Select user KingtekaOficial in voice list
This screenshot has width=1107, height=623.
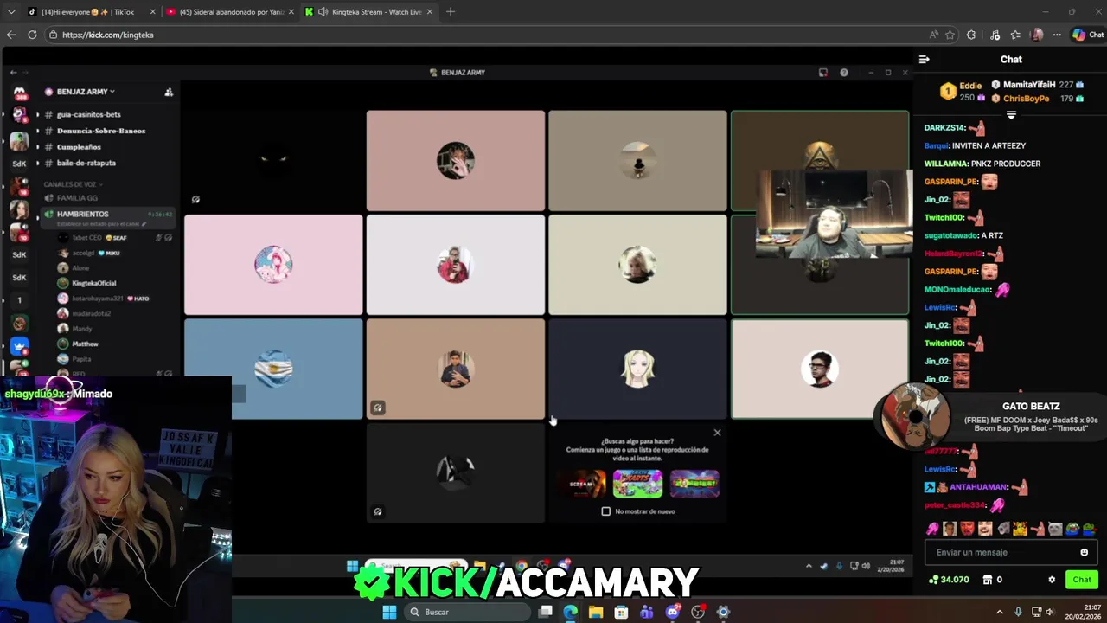click(93, 283)
